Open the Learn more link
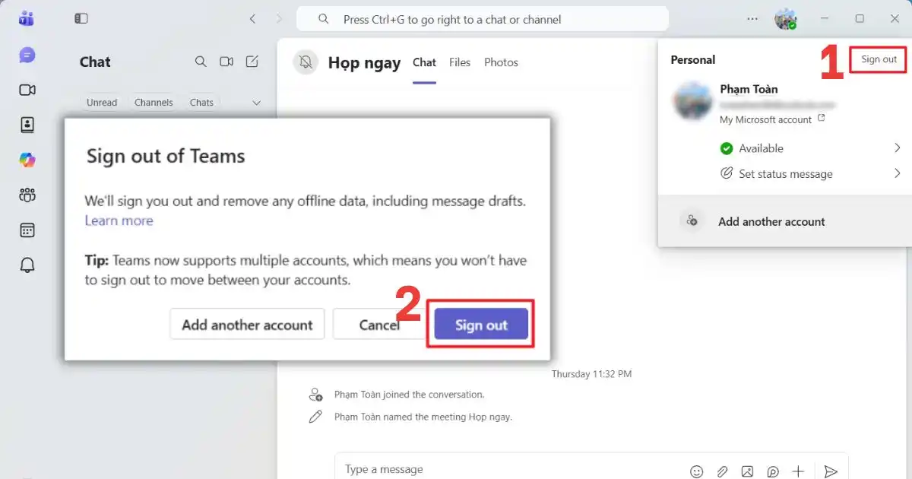912x479 pixels. click(119, 220)
